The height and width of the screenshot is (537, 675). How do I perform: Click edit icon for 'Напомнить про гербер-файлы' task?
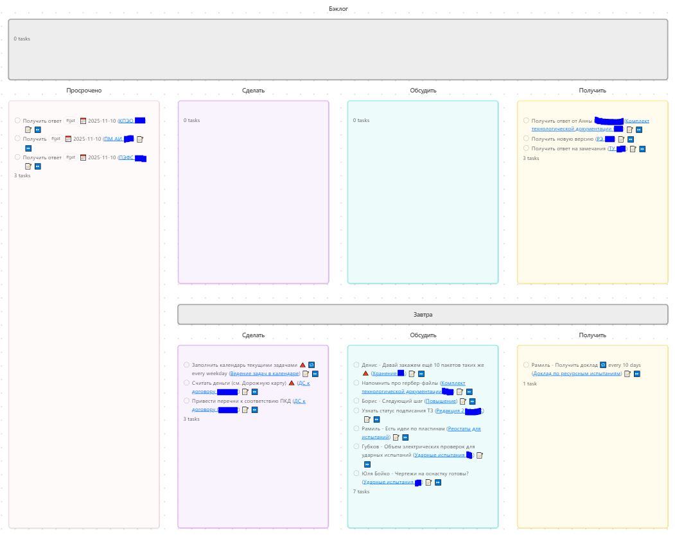pyautogui.click(x=460, y=391)
